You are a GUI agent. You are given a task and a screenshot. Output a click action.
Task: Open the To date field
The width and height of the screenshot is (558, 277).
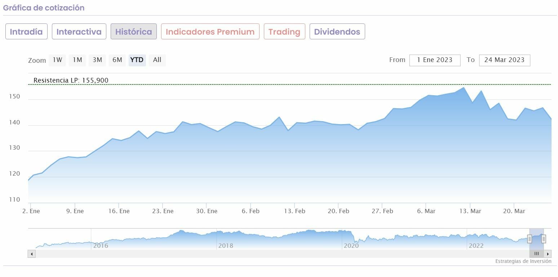point(504,60)
